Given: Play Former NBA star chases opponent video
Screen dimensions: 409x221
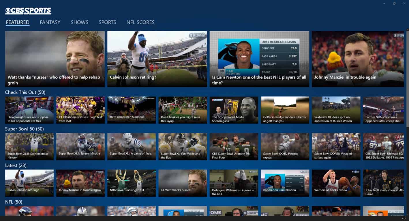Looking at the screenshot, I should coord(383,110).
